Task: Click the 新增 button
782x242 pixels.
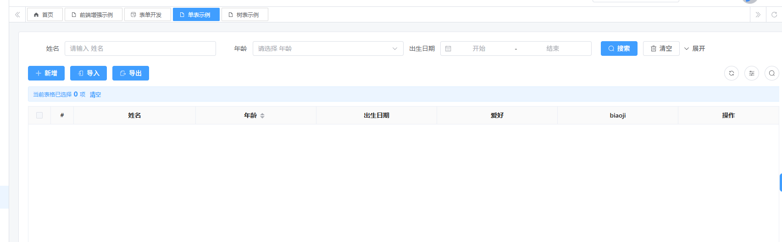Action: 46,73
